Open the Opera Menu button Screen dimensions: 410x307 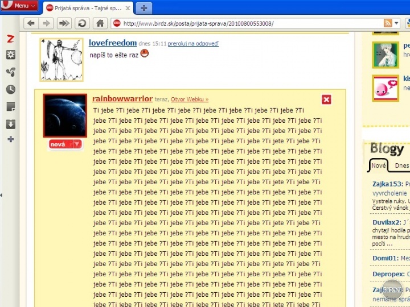pyautogui.click(x=19, y=6)
